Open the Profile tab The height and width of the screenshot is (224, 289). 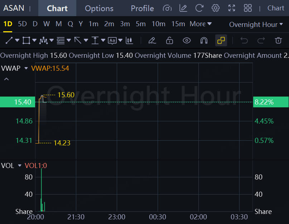[x=142, y=8]
